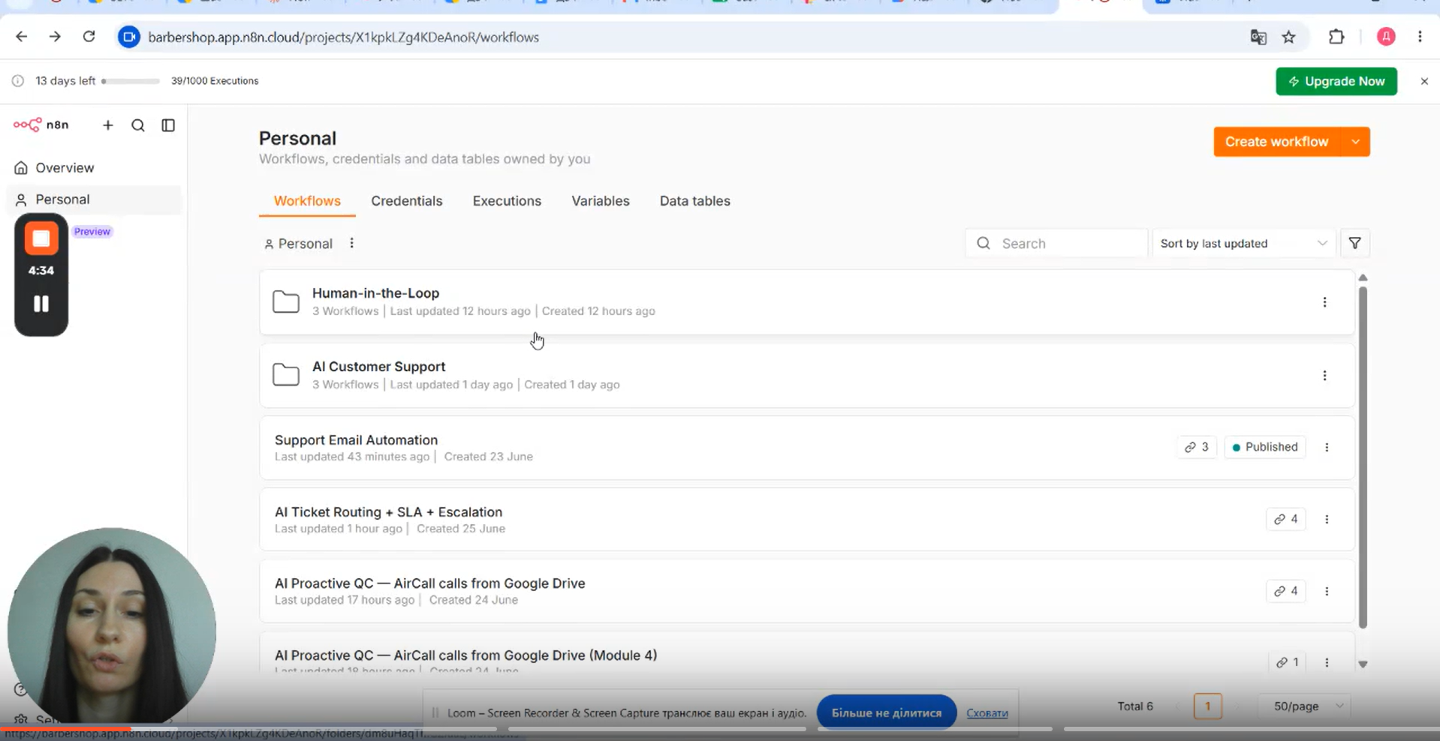Click link count badge on AI Ticket Routing
The width and height of the screenshot is (1440, 741).
click(x=1285, y=519)
